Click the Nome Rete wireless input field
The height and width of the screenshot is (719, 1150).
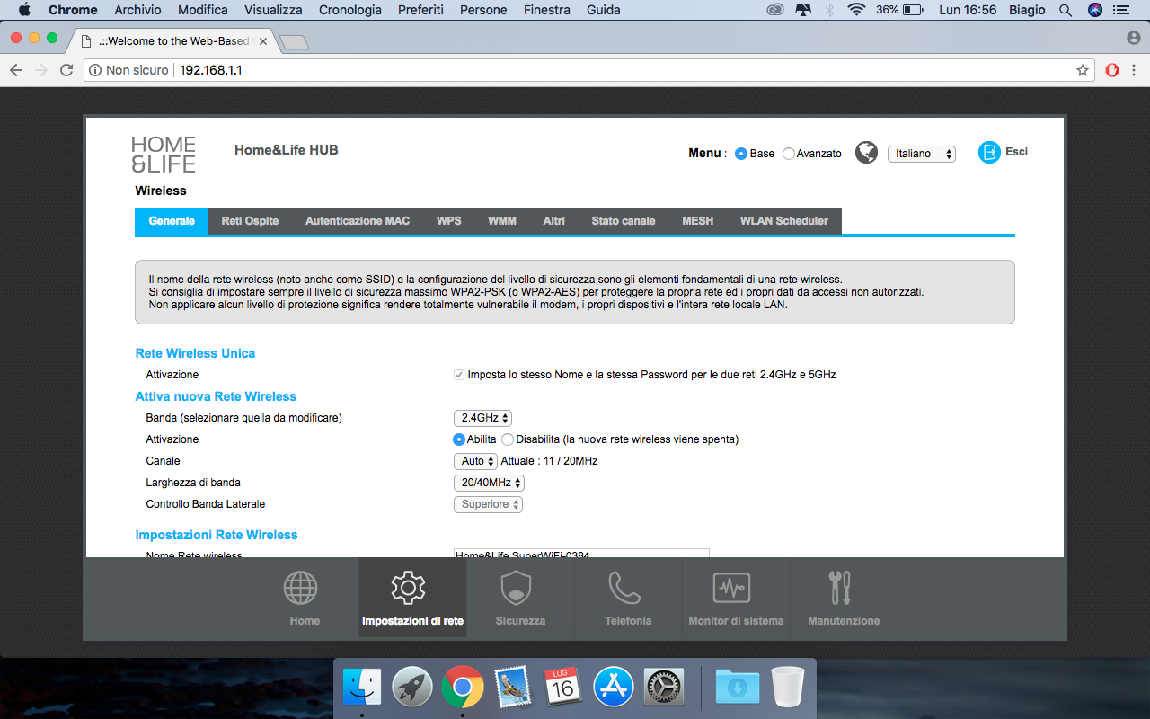pyautogui.click(x=580, y=554)
